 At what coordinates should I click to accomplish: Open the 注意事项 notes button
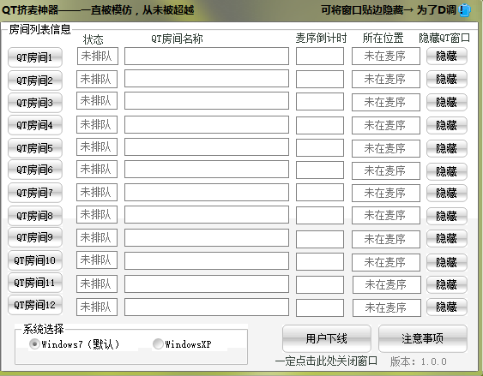[x=423, y=338]
